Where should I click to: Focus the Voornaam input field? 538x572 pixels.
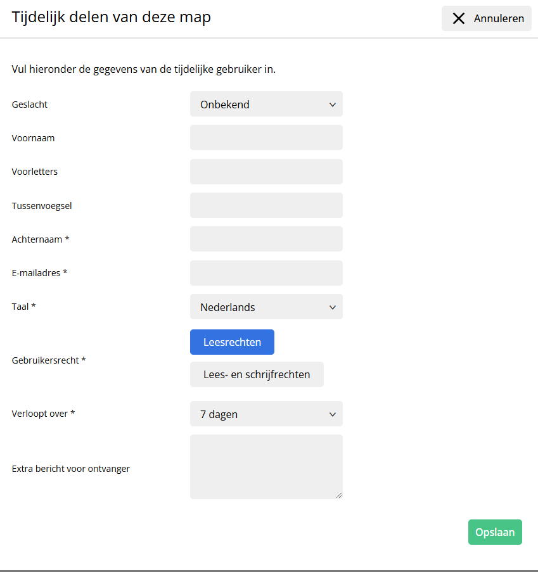pyautogui.click(x=266, y=137)
